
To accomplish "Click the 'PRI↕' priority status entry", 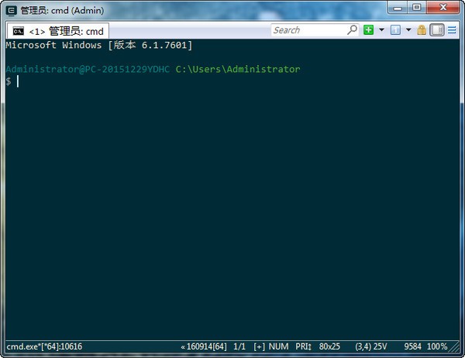I will [x=303, y=346].
